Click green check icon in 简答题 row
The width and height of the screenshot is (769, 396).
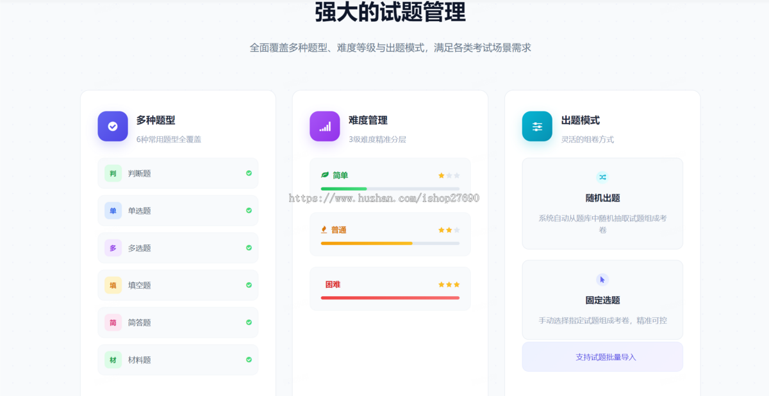click(249, 322)
